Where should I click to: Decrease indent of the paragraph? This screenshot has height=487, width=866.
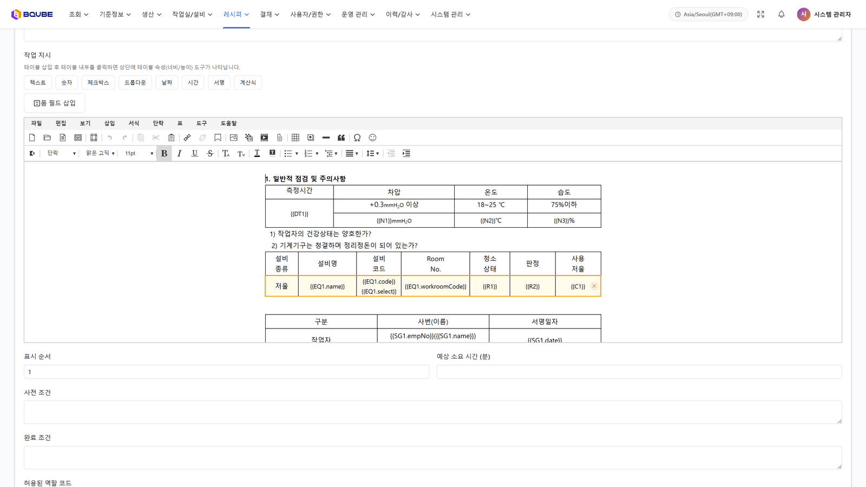click(391, 154)
